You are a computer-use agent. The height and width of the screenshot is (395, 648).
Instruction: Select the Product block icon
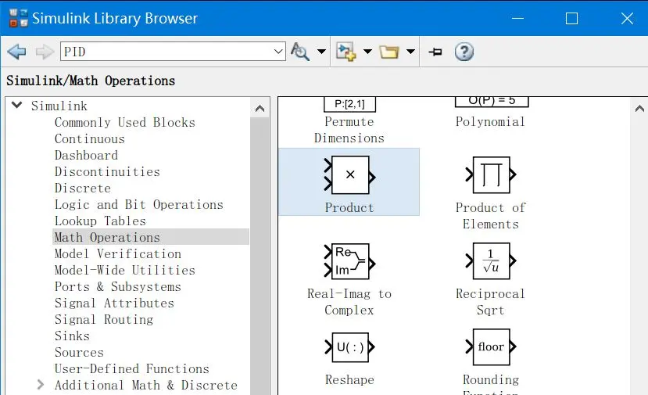click(x=350, y=175)
